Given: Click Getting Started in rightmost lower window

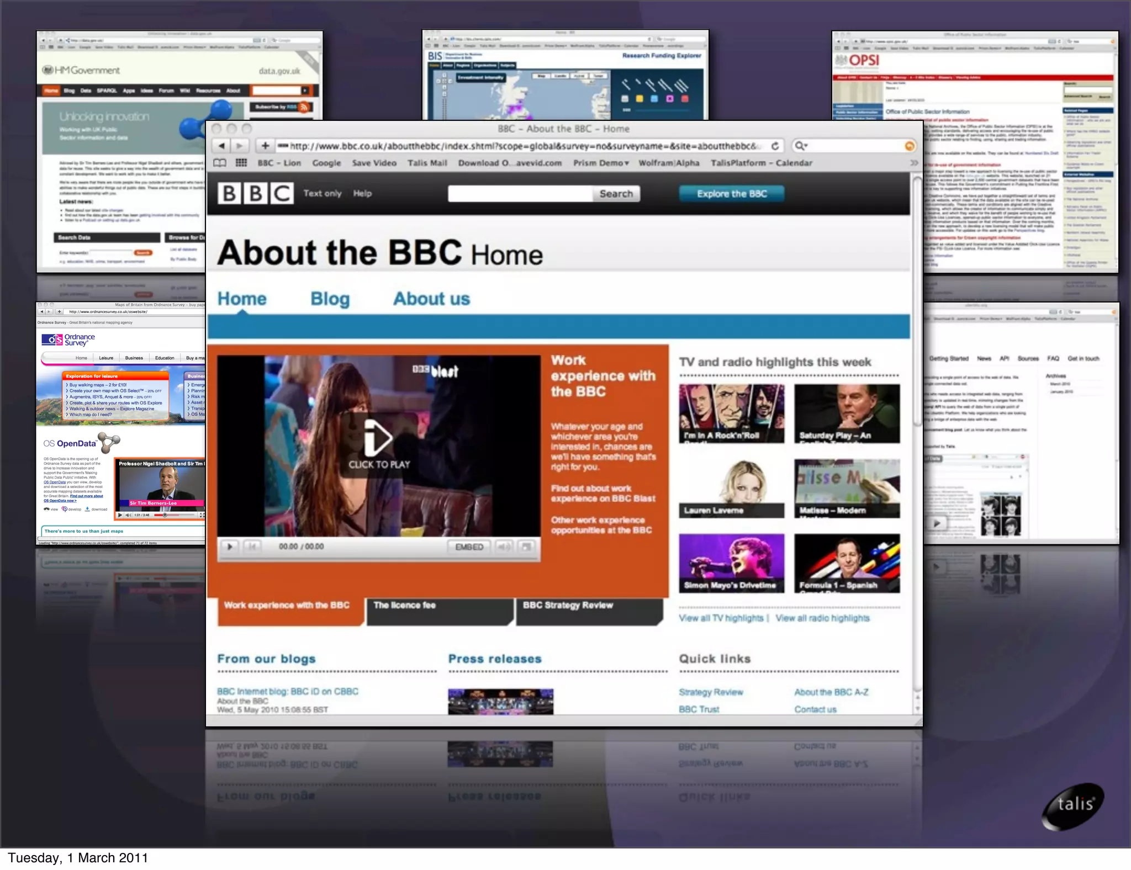Looking at the screenshot, I should (949, 359).
